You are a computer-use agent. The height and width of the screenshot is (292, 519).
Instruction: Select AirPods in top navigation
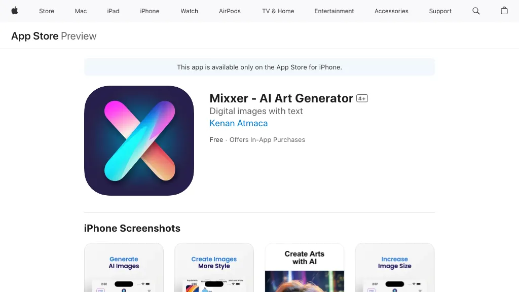[230, 11]
